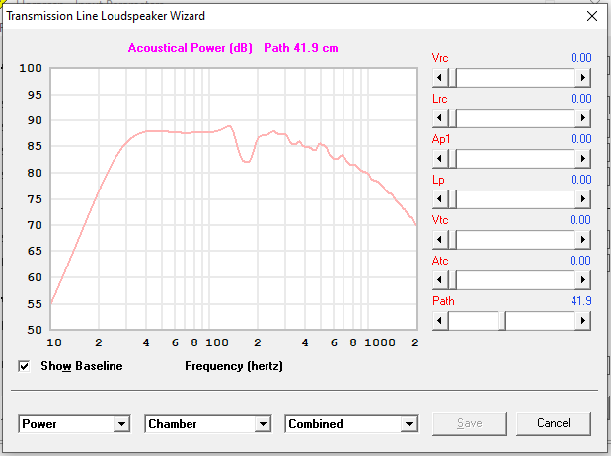The width and height of the screenshot is (611, 456).
Task: Click the red Ap1 label
Action: coord(441,139)
